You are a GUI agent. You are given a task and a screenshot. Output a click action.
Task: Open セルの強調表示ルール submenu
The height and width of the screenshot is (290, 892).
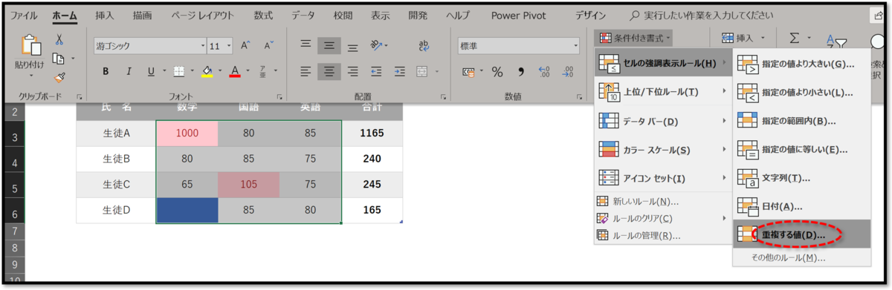(663, 63)
